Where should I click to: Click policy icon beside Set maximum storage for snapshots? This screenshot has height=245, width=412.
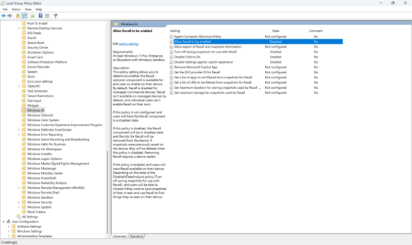171,93
